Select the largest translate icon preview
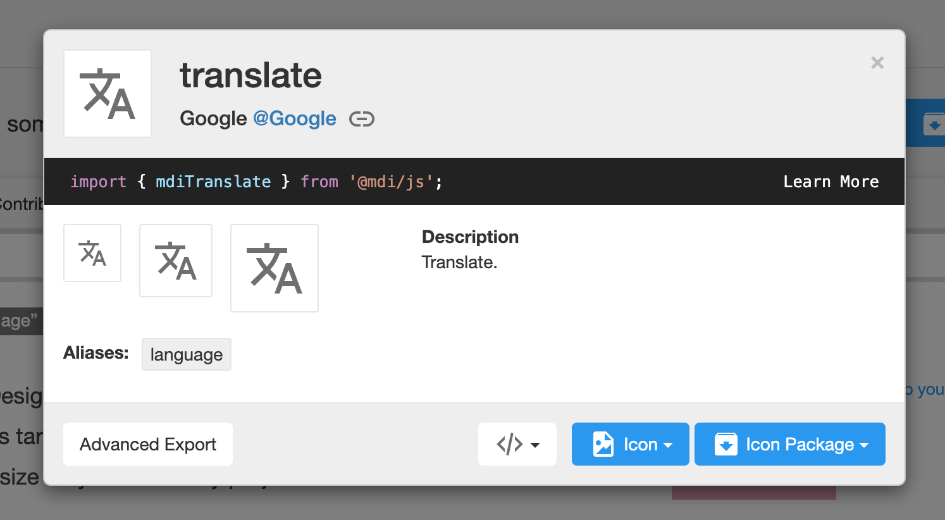Image resolution: width=945 pixels, height=520 pixels. click(275, 268)
